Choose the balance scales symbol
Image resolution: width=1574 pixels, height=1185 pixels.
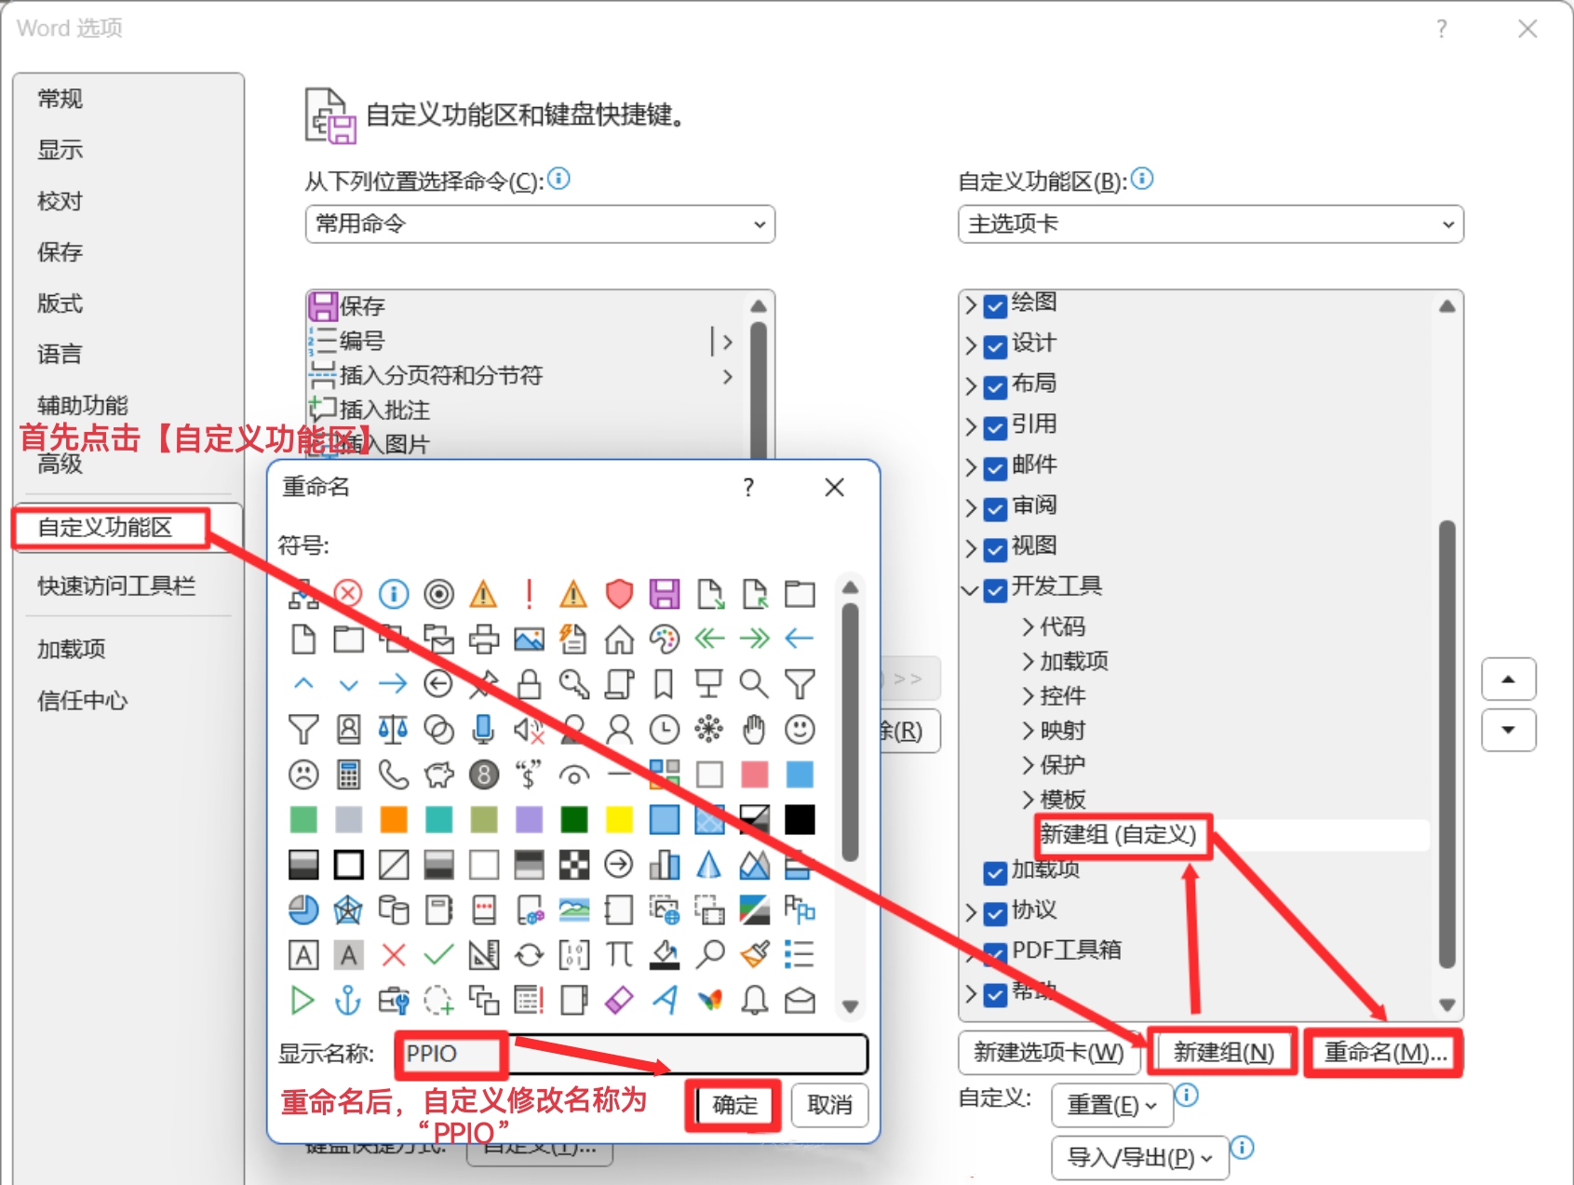click(x=393, y=729)
